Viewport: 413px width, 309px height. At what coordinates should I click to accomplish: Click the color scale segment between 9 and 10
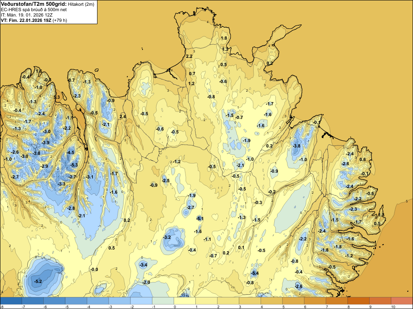(380, 301)
